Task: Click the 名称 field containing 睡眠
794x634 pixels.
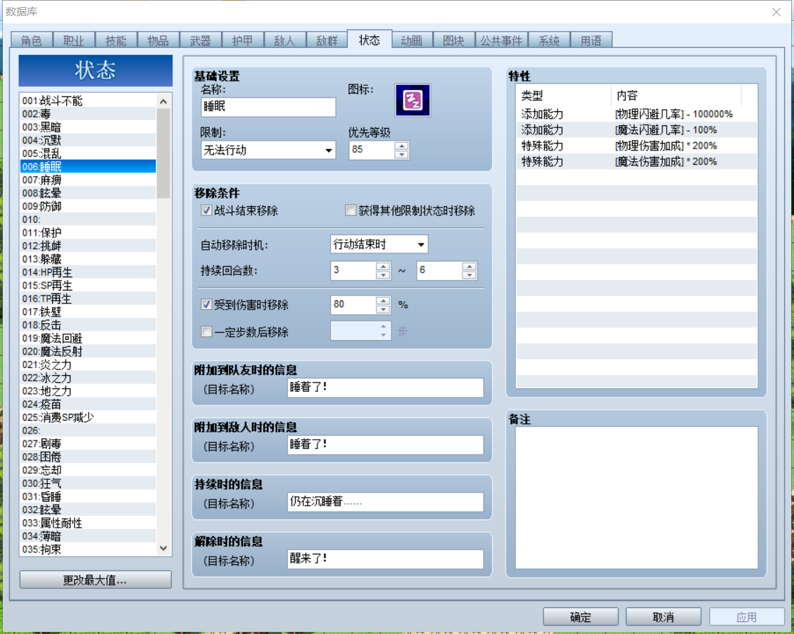Action: pyautogui.click(x=268, y=107)
